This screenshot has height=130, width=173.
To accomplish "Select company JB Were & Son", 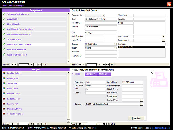I will tap(14, 39).
